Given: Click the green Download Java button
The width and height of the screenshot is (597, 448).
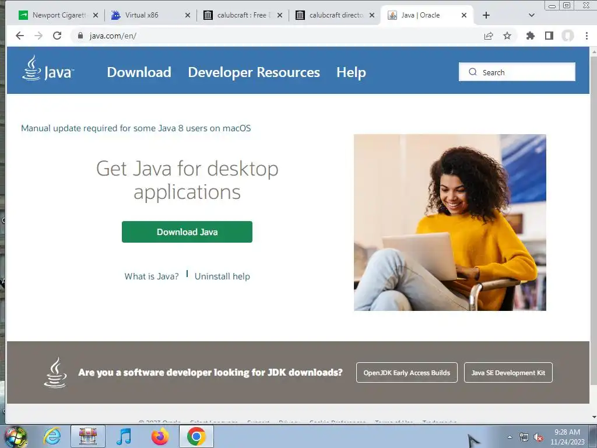Looking at the screenshot, I should (x=187, y=232).
